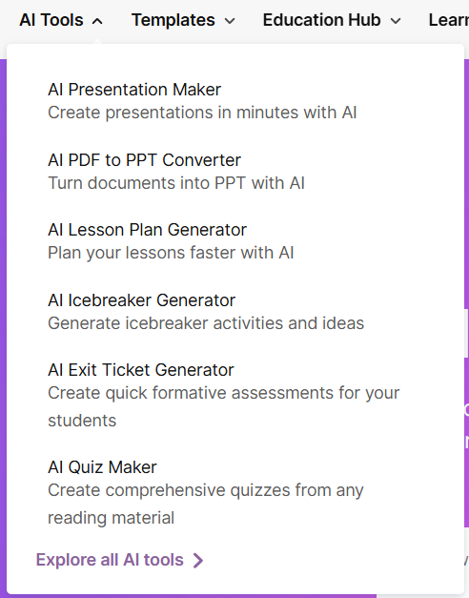Click 'Turn documents into PPT with AI' text
Image resolution: width=469 pixels, height=598 pixels.
(176, 183)
